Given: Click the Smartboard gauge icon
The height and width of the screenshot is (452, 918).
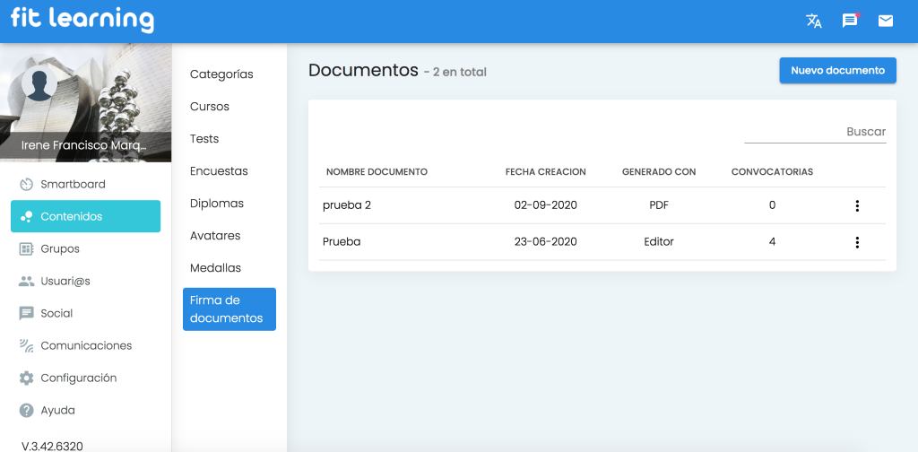Looking at the screenshot, I should (26, 184).
